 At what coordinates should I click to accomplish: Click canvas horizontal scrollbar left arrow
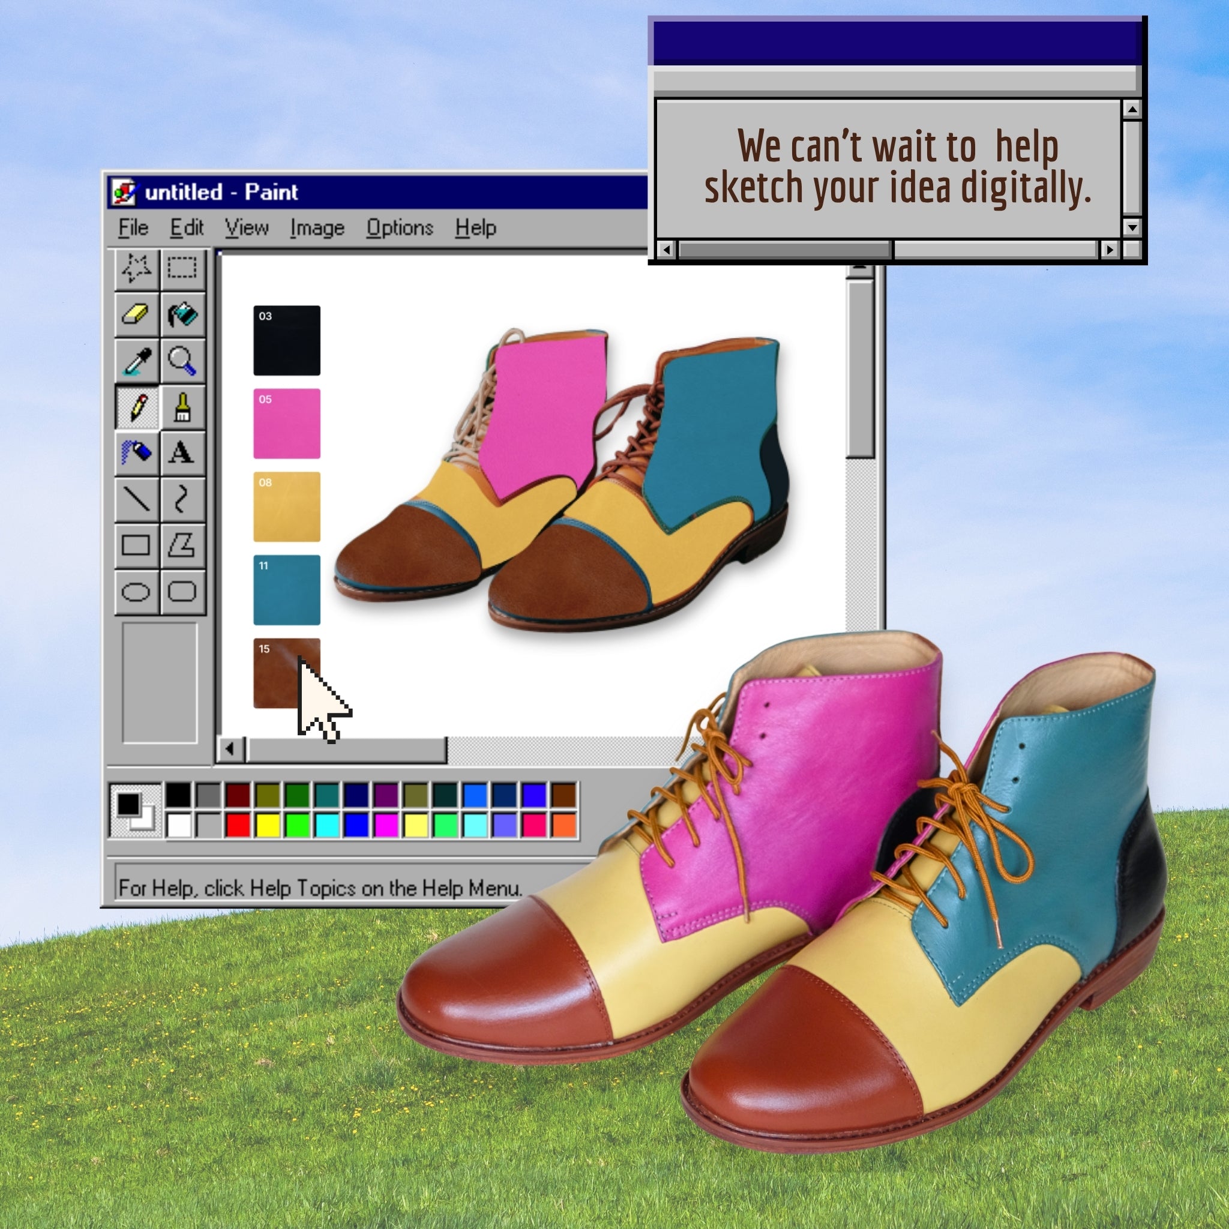230,750
